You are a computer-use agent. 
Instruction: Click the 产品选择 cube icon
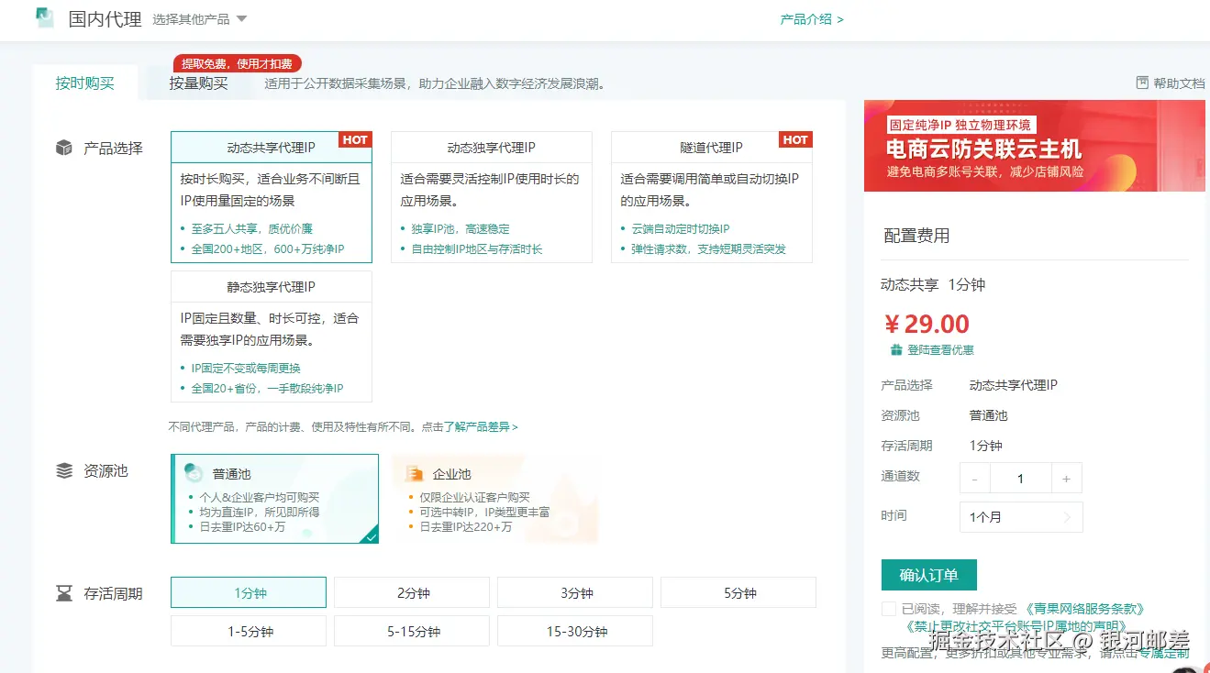click(x=64, y=148)
